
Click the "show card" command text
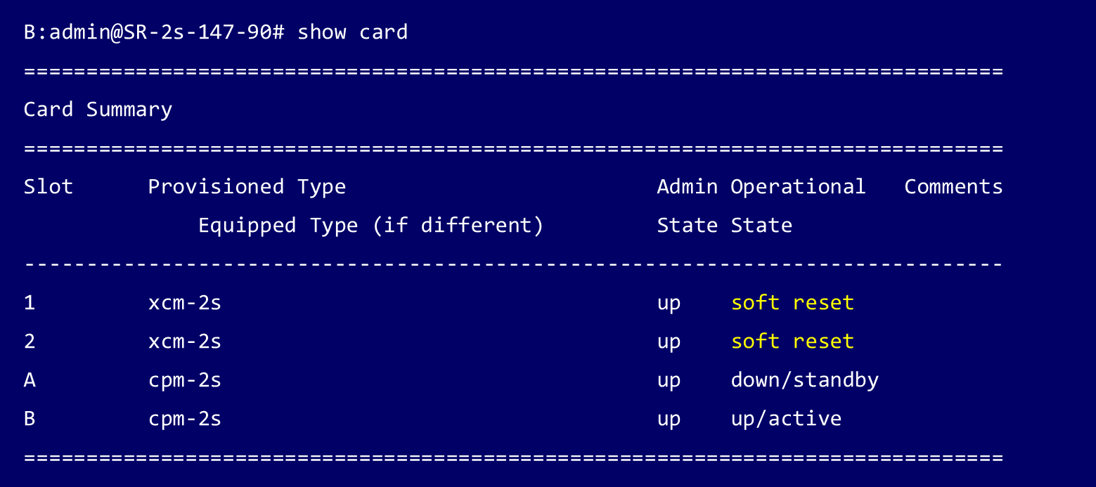pyautogui.click(x=352, y=32)
